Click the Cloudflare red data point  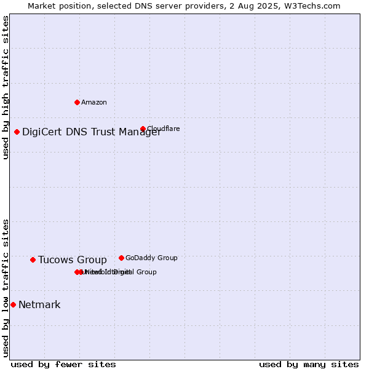143,129
